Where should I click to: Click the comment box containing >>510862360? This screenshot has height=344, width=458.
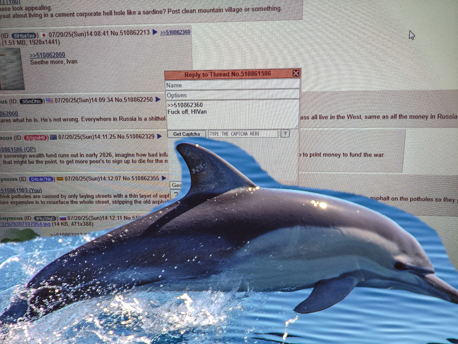click(x=232, y=114)
